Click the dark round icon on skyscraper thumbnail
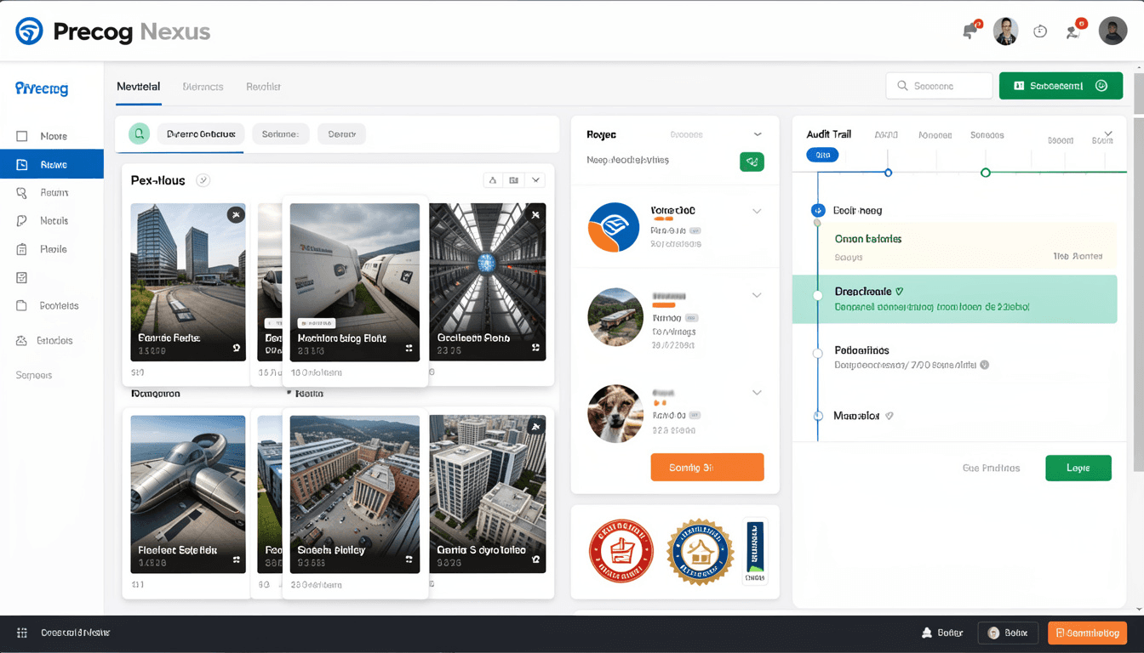This screenshot has width=1144, height=653. (236, 215)
